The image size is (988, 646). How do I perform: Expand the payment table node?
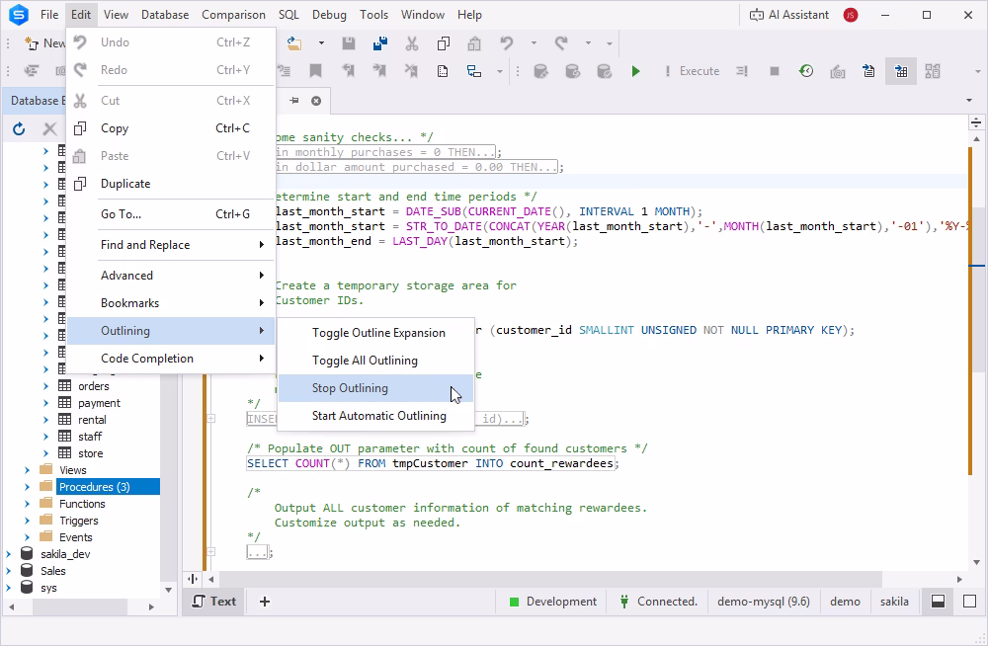coord(45,403)
